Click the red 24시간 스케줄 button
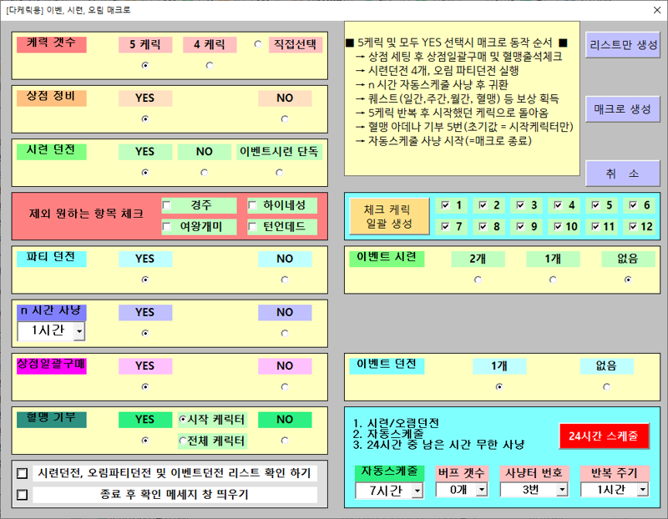Image resolution: width=668 pixels, height=519 pixels. pos(604,436)
